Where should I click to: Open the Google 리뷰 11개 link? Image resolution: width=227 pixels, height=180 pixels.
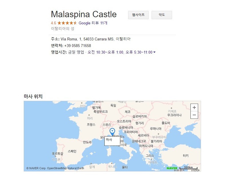93,23
